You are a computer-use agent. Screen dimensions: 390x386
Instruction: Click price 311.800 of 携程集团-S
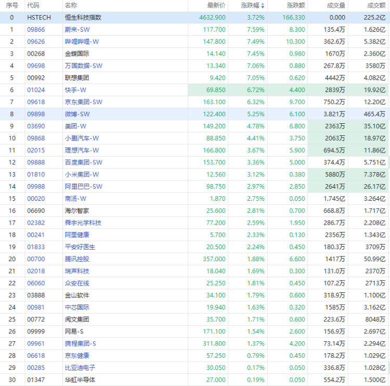(x=214, y=343)
